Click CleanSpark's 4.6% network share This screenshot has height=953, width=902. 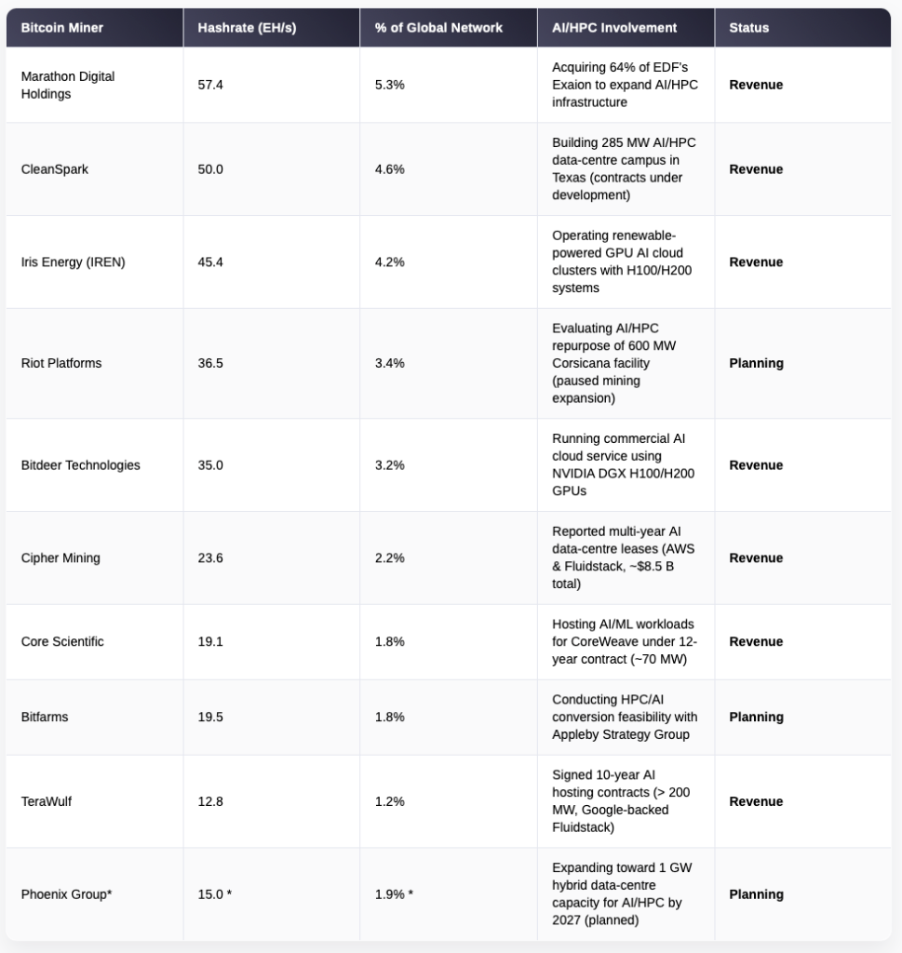click(x=390, y=169)
